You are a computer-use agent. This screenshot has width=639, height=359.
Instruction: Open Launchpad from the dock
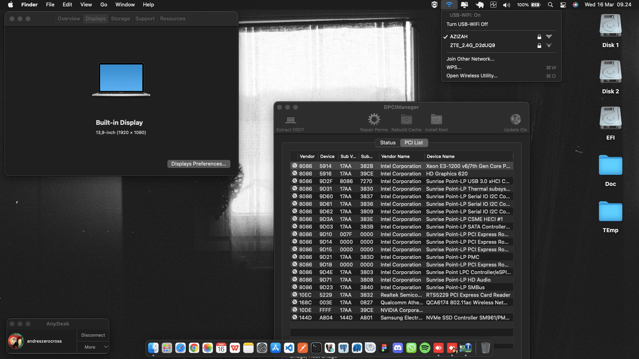pyautogui.click(x=167, y=348)
